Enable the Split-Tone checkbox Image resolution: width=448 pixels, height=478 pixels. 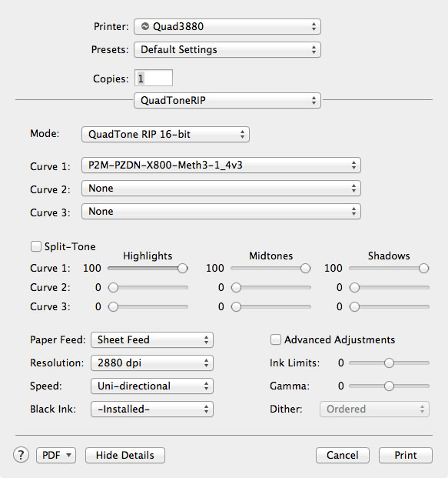coord(36,246)
